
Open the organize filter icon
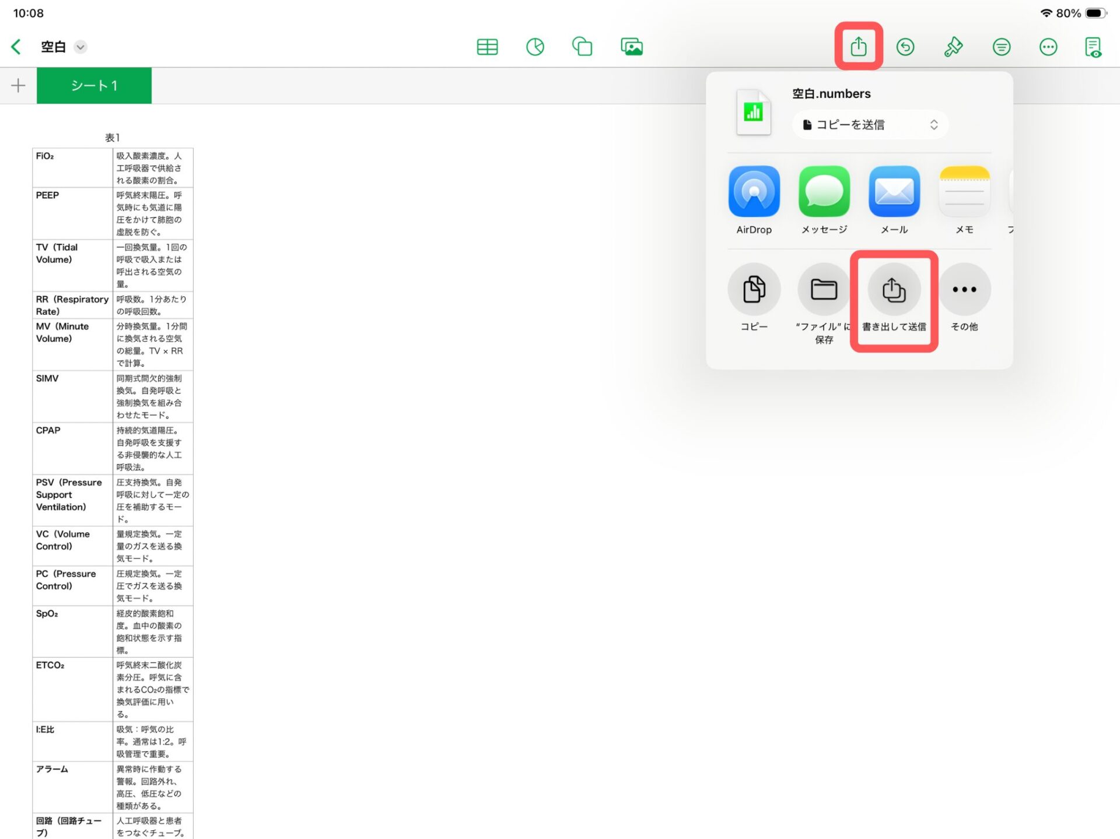[x=1001, y=47]
